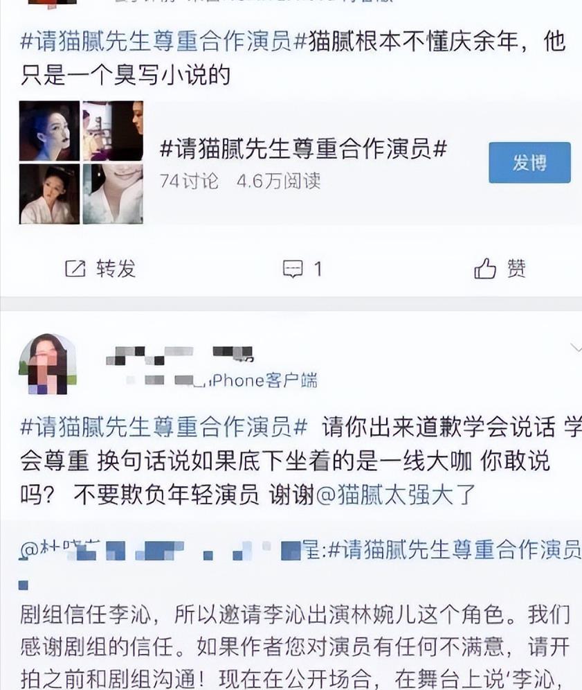Image resolution: width=582 pixels, height=690 pixels.
Task: Like the post with the thumbs-up icon
Action: (485, 268)
